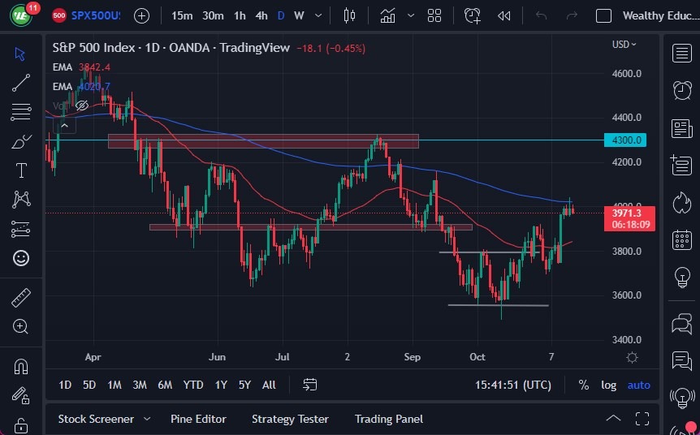Open the Strategy Tester tab
Screen dimensions: 700x435
click(290, 419)
